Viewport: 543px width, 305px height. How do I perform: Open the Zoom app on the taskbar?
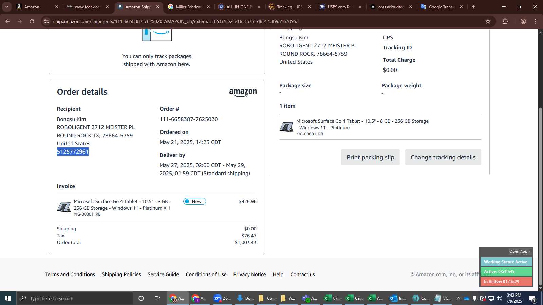click(x=222, y=298)
